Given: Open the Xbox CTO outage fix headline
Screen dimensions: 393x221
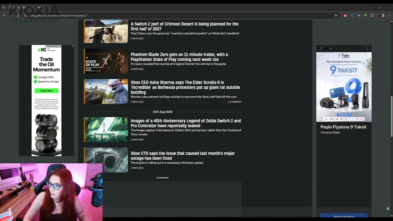Looking at the screenshot, I should [183, 156].
